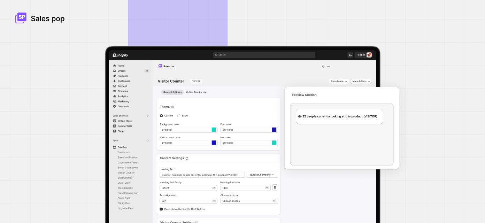485x223 pixels.
Task: Open the three-dot more options menu
Action: [x=328, y=66]
